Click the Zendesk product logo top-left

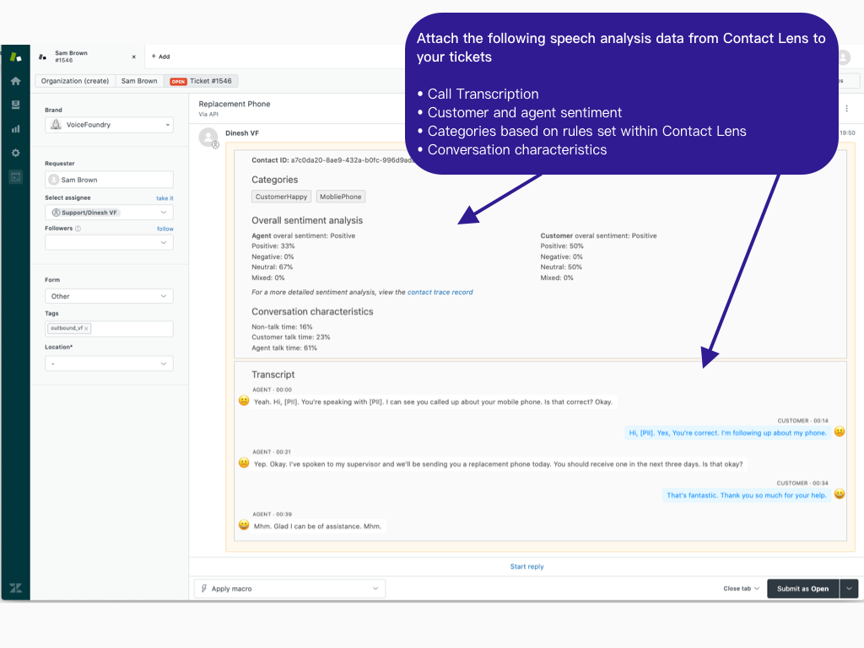[x=14, y=57]
